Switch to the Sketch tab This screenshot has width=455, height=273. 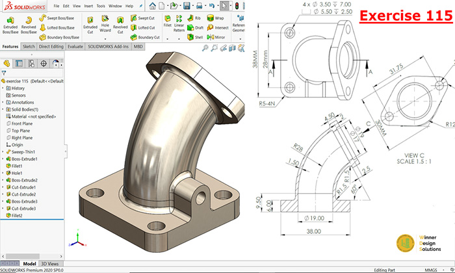click(29, 46)
